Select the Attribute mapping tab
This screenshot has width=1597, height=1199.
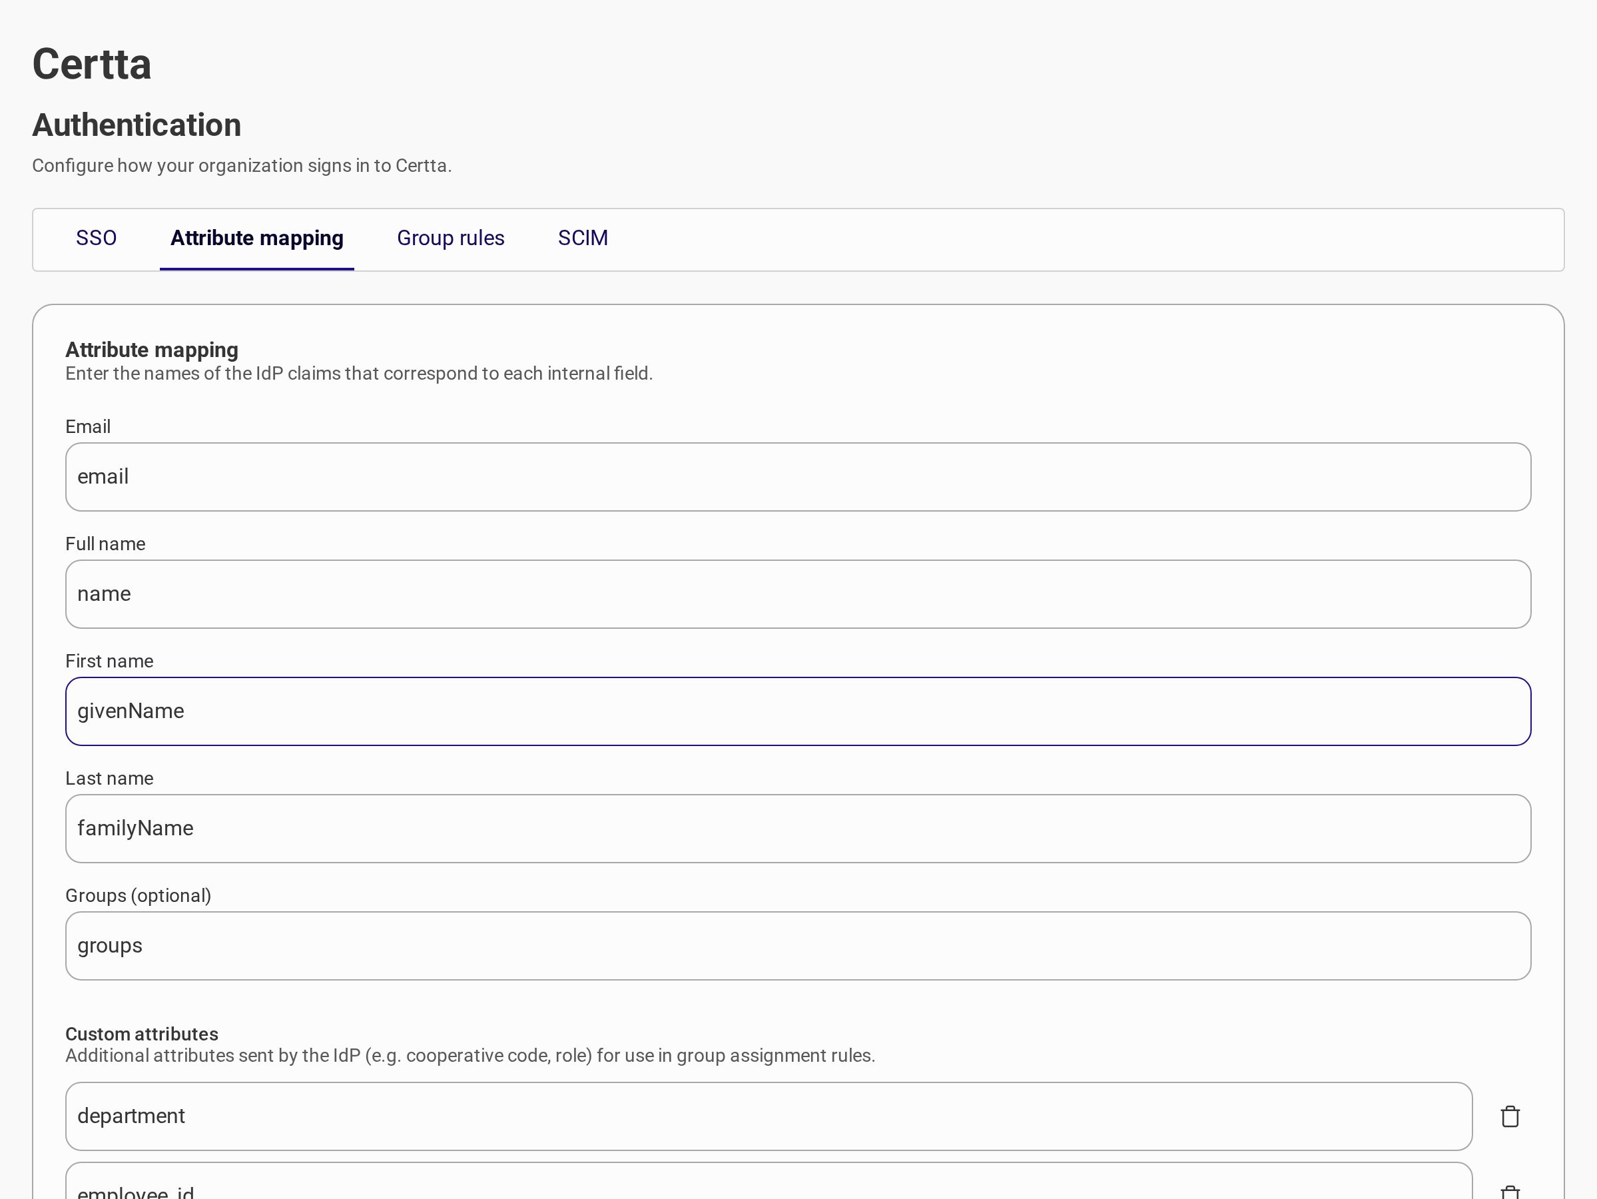point(257,238)
